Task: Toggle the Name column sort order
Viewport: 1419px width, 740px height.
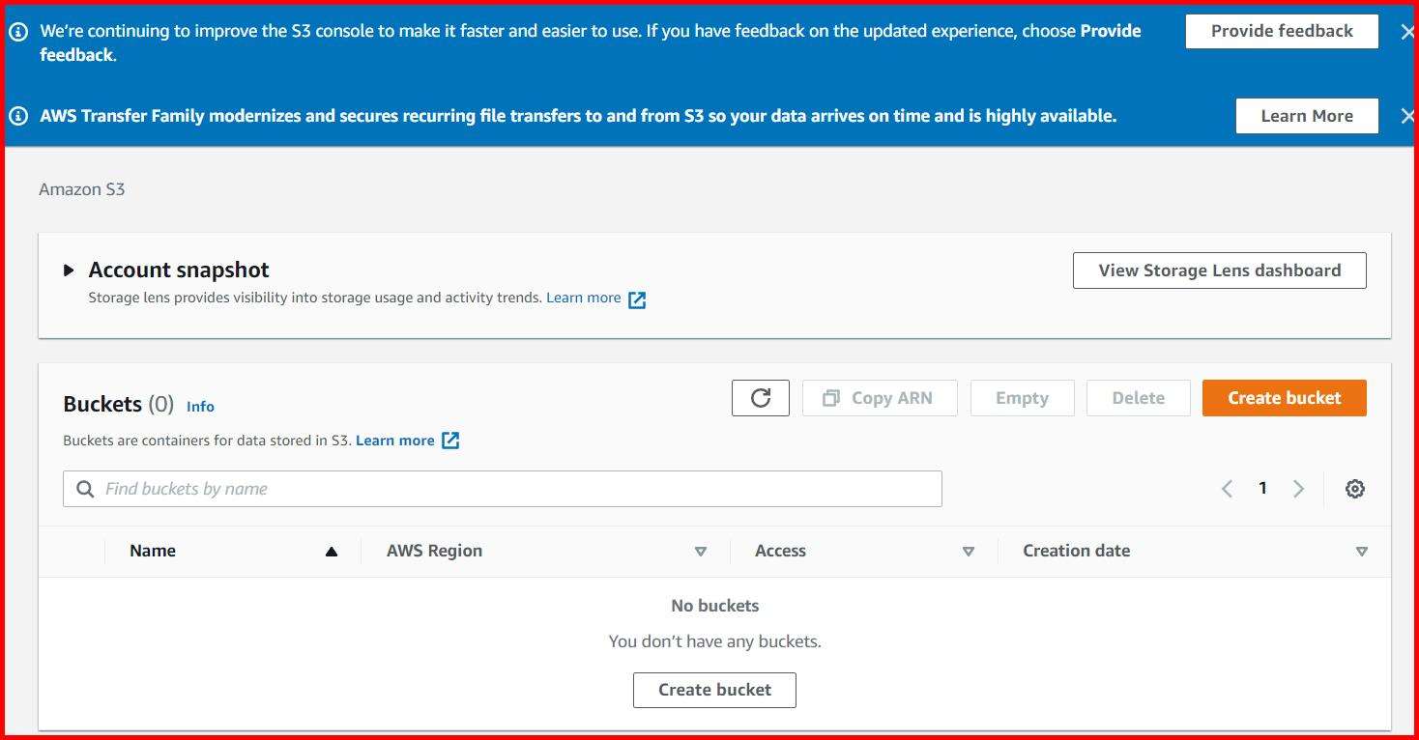Action: 332,551
